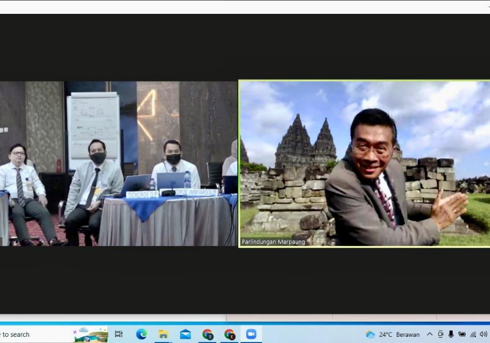Switch to Chrome window with S profile badge

[208, 334]
